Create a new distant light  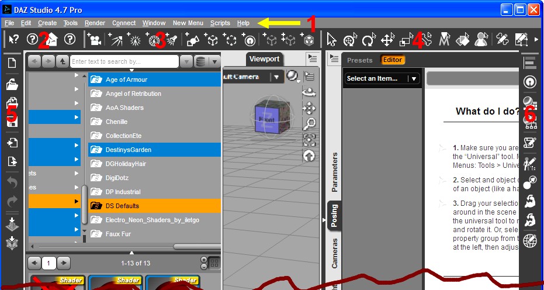(x=116, y=40)
